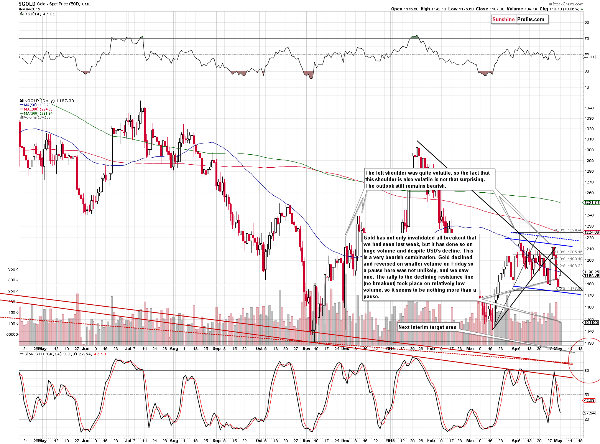
Task: Click the 20 level on stochastic axis
Action: 587,419
